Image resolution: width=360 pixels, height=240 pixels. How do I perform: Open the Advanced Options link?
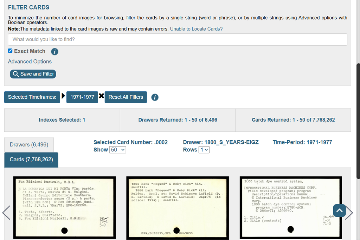(x=30, y=61)
